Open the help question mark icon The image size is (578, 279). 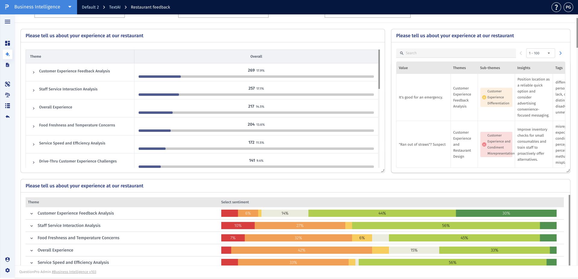click(556, 7)
